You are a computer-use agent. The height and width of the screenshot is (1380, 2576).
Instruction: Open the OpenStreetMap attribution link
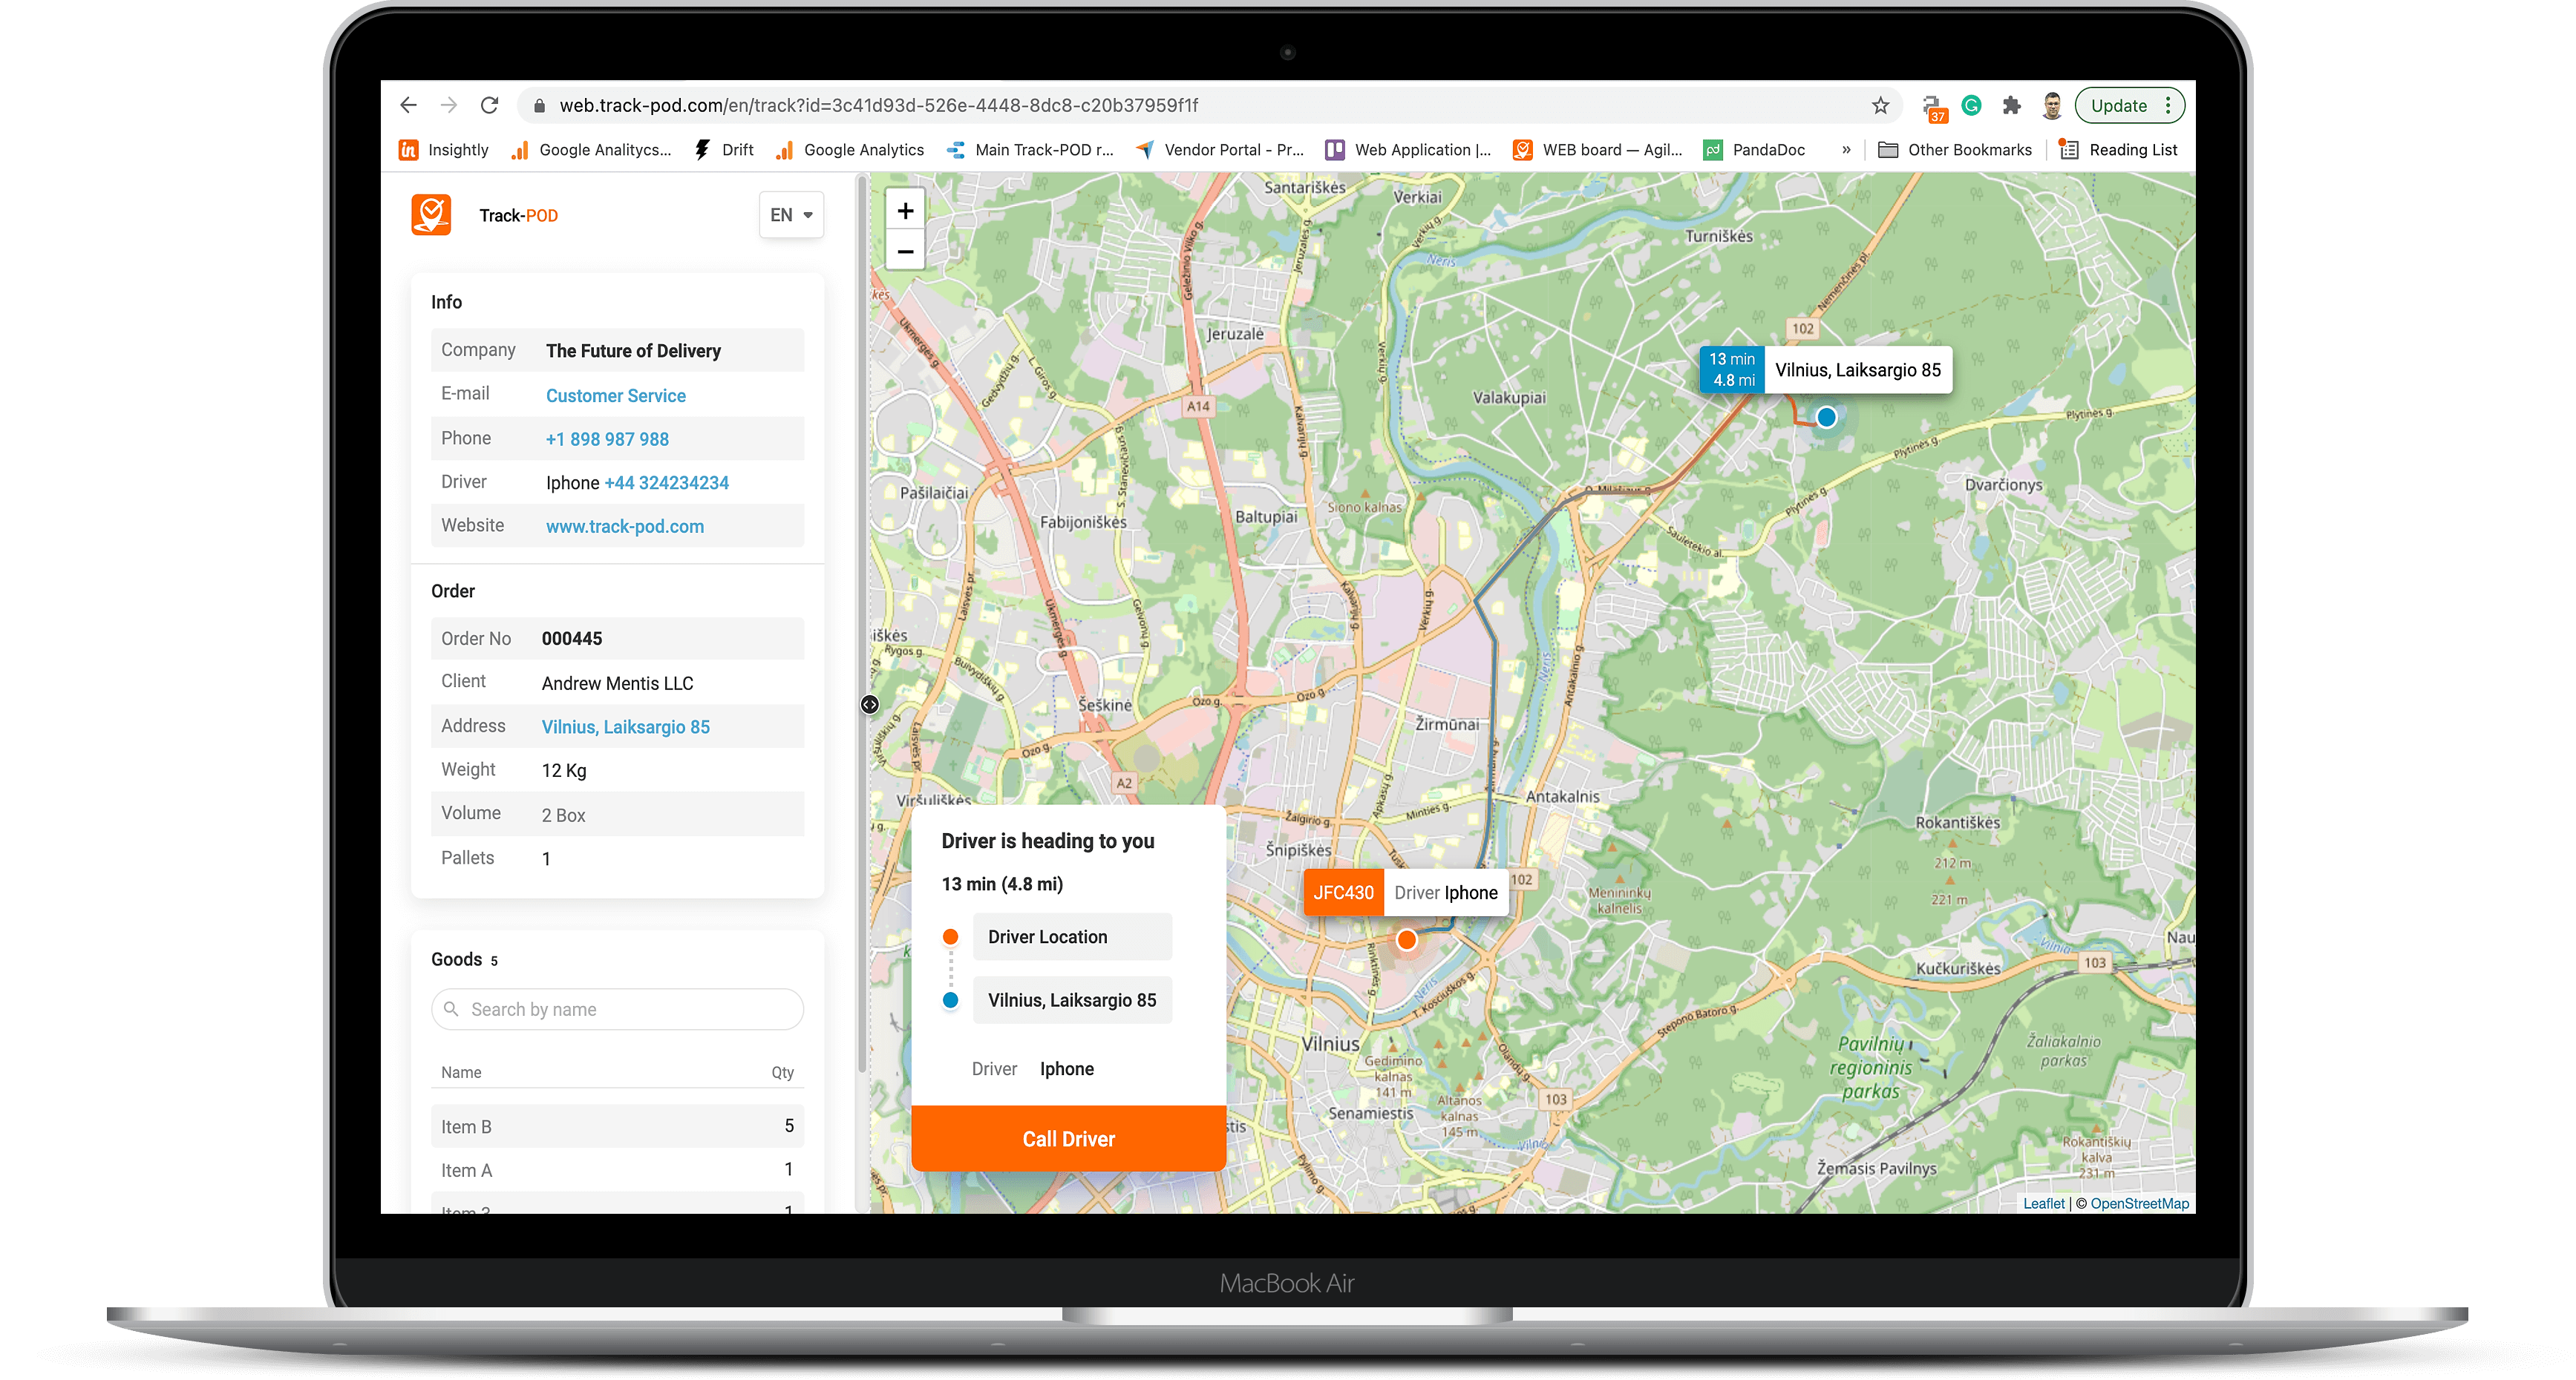(2139, 1203)
